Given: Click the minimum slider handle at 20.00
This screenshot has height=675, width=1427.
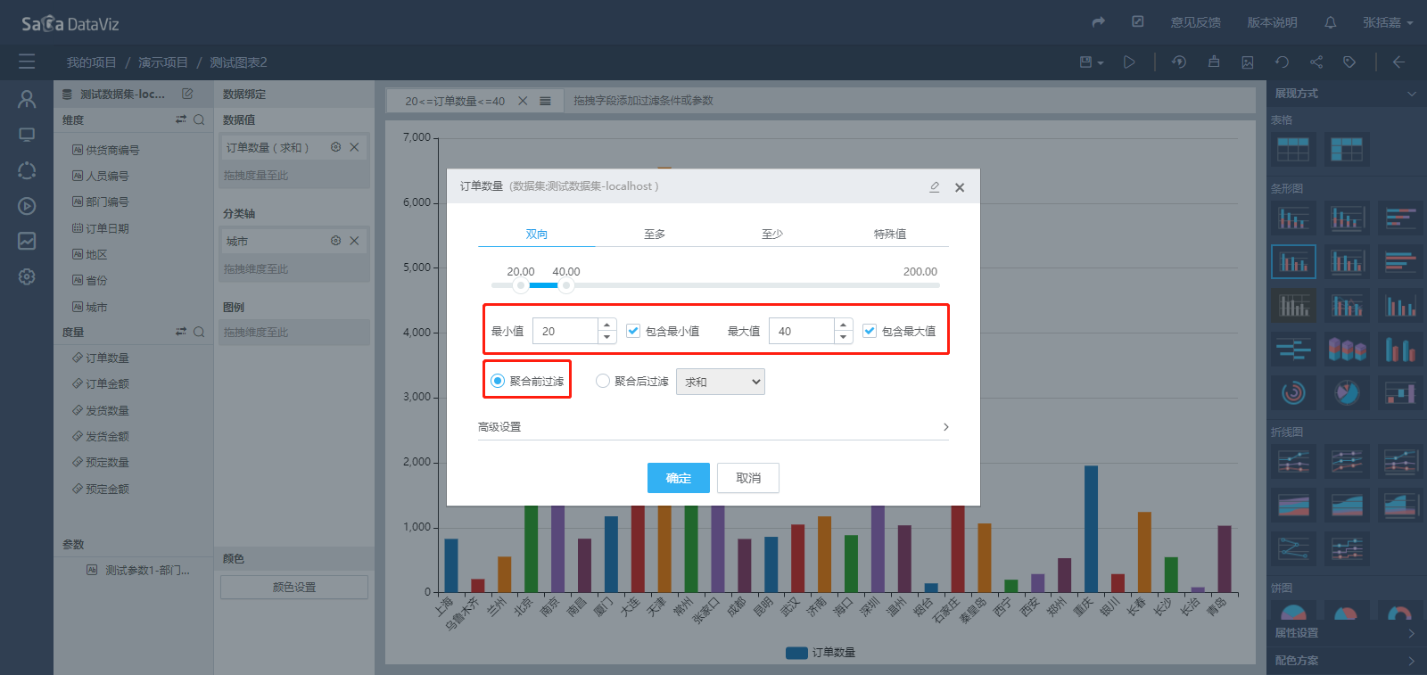Looking at the screenshot, I should (521, 285).
